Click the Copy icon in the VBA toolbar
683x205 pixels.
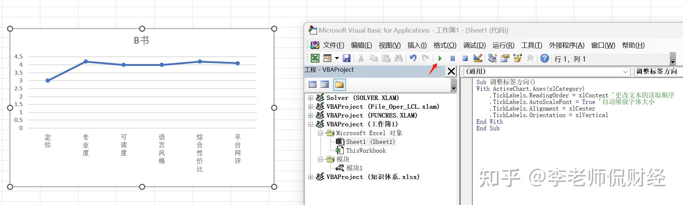(373, 58)
